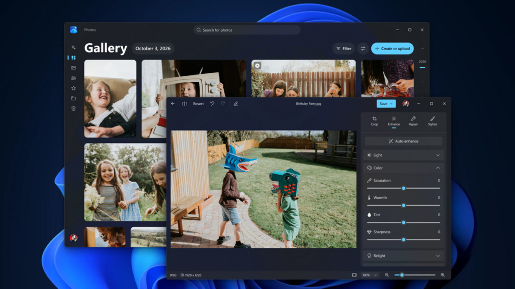Screen dimensions: 515x289
Task: Click the Gallery heading
Action: [x=106, y=48]
